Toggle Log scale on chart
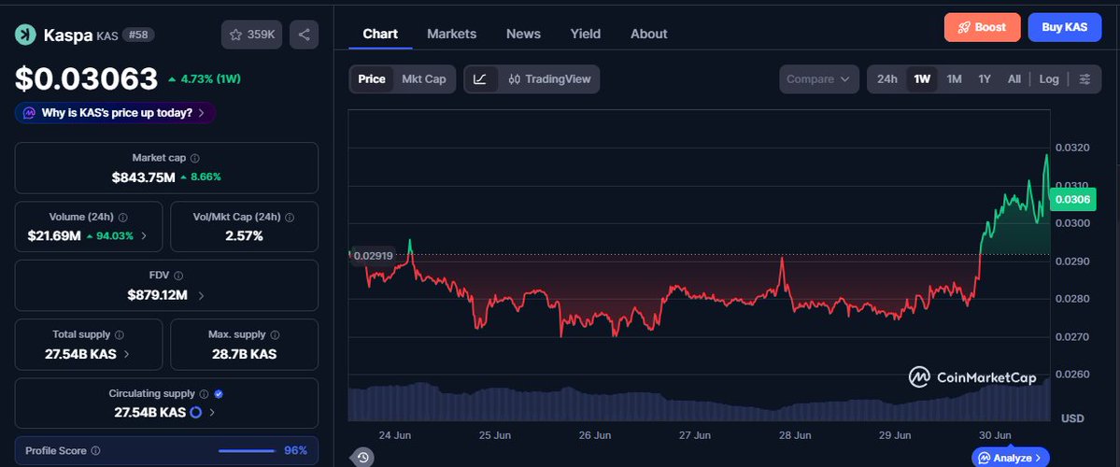This screenshot has height=467, width=1120. click(1049, 79)
